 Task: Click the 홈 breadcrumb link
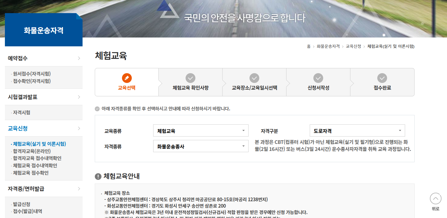click(309, 46)
